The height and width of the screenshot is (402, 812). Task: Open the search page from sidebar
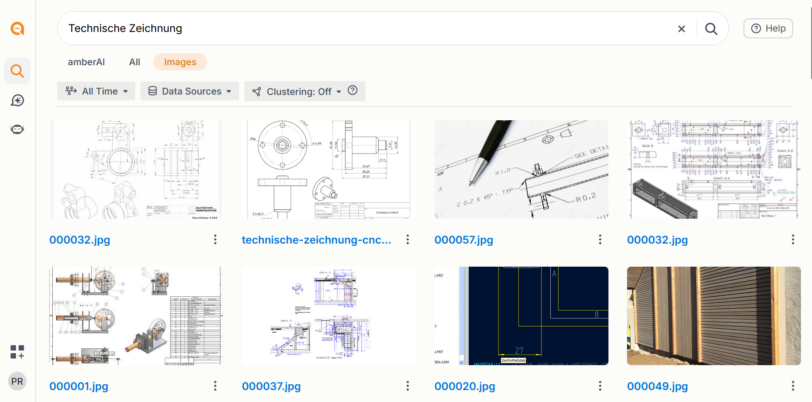[17, 71]
